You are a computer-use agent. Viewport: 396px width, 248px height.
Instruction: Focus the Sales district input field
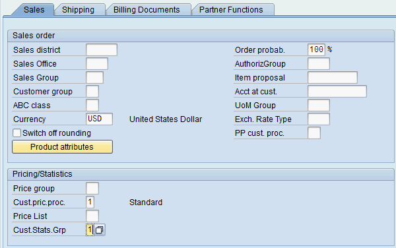point(102,49)
